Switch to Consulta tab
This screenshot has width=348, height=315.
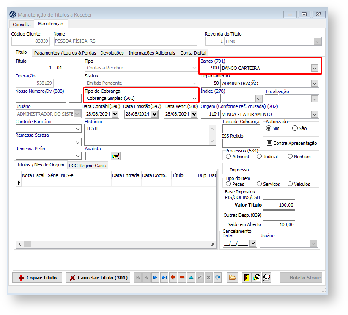point(22,25)
